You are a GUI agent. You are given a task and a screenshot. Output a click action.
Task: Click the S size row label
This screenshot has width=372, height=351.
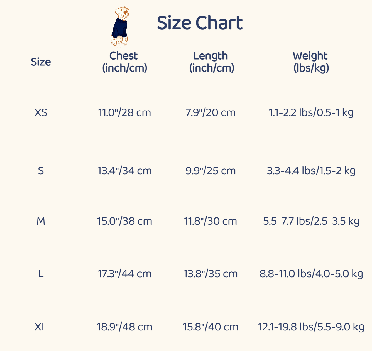pos(41,171)
